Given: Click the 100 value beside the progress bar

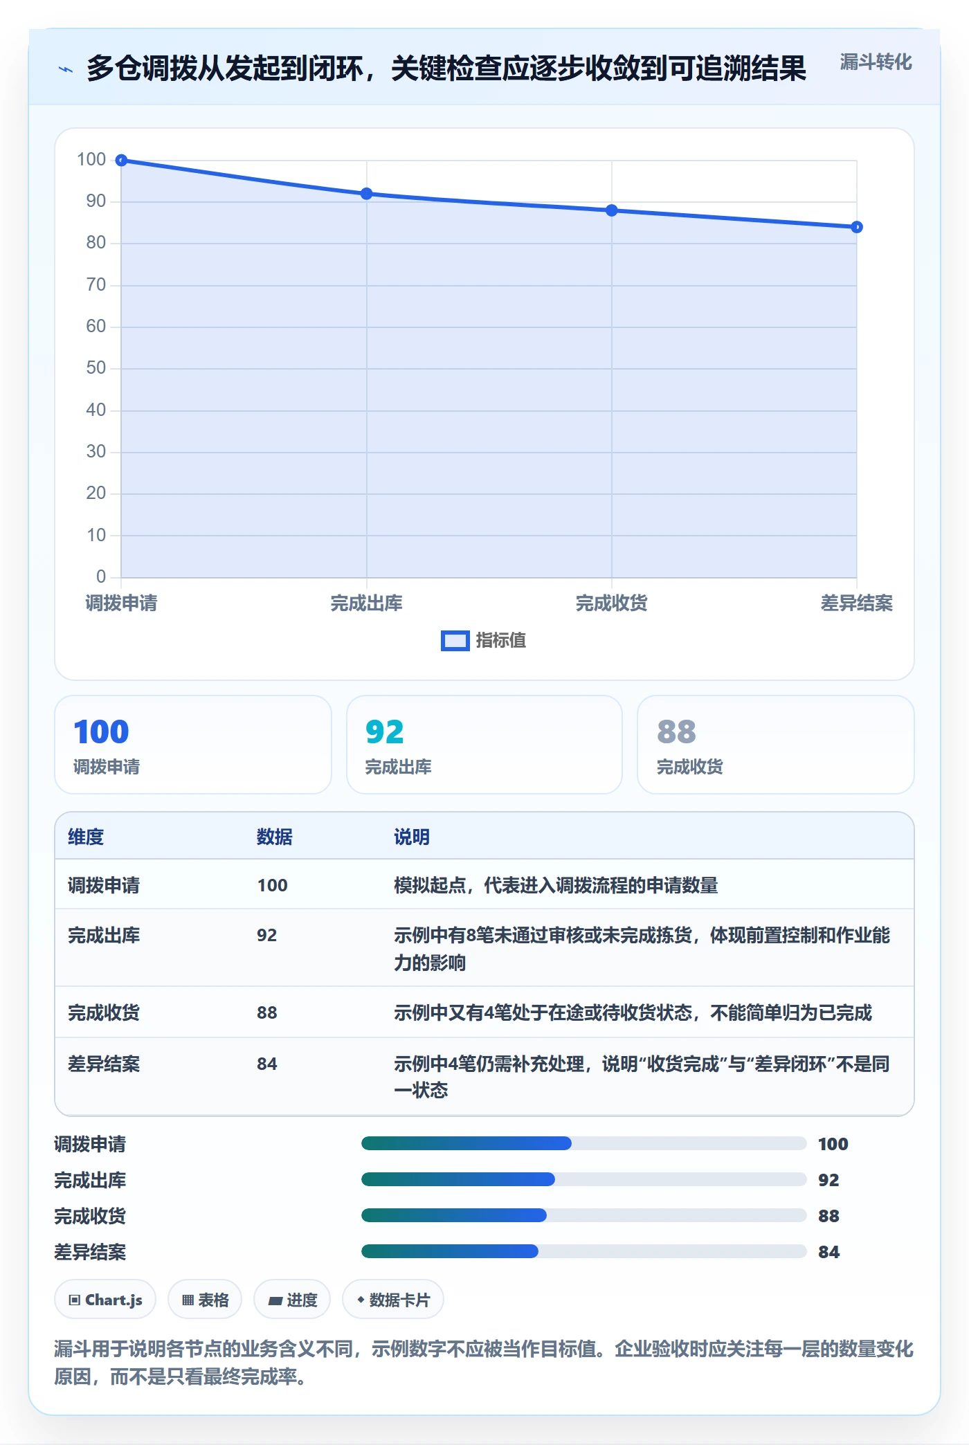Looking at the screenshot, I should 833,1144.
